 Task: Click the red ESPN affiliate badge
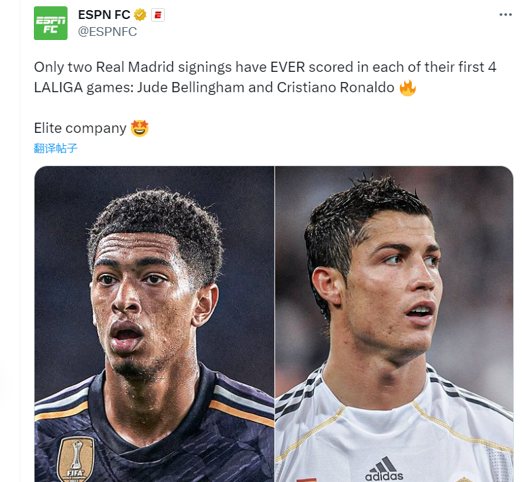pyautogui.click(x=158, y=15)
